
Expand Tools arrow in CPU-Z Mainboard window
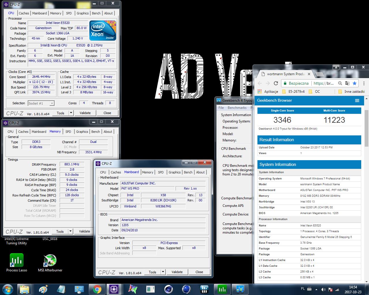(163, 272)
